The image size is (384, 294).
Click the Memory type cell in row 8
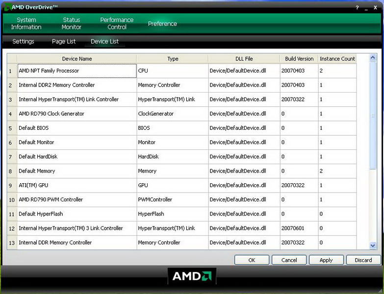tap(173, 171)
